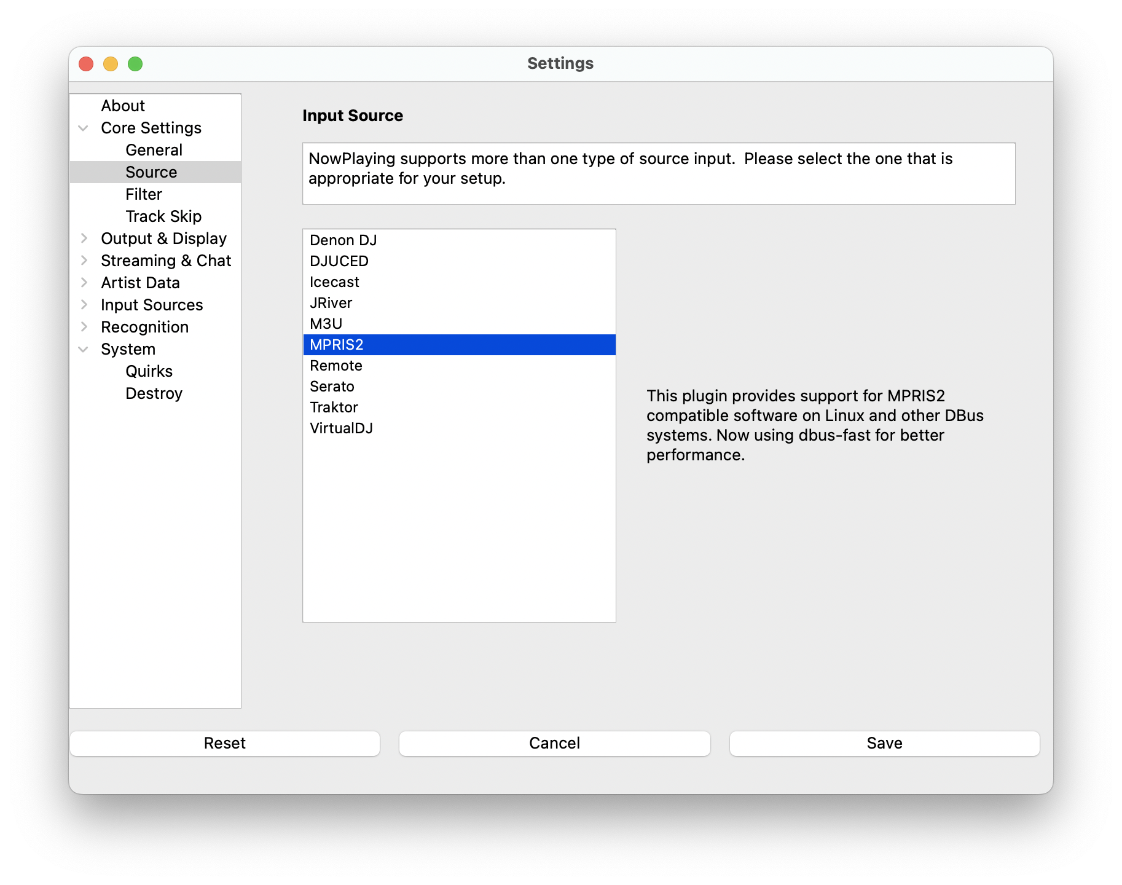Go to Track Skip settings
Image resolution: width=1122 pixels, height=885 pixels.
163,216
